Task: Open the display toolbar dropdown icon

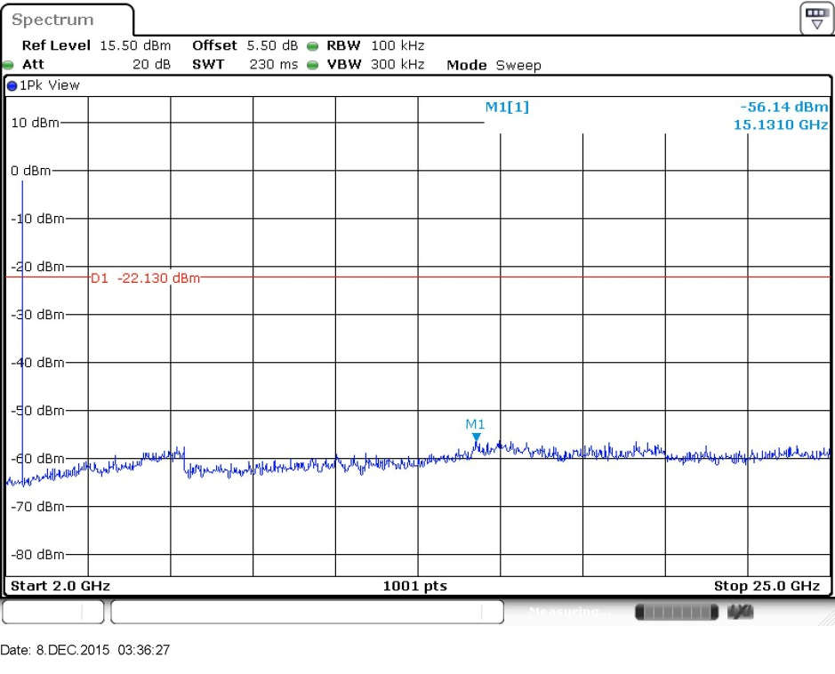Action: click(x=815, y=20)
